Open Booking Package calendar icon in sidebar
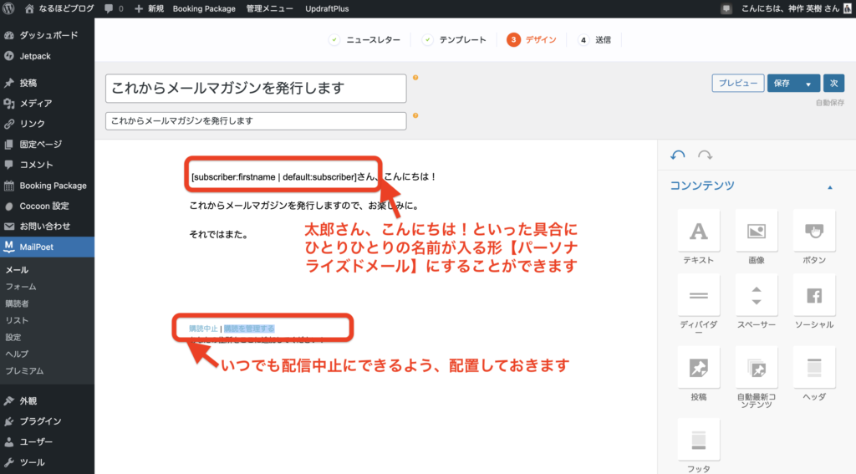The width and height of the screenshot is (856, 474). coord(8,186)
